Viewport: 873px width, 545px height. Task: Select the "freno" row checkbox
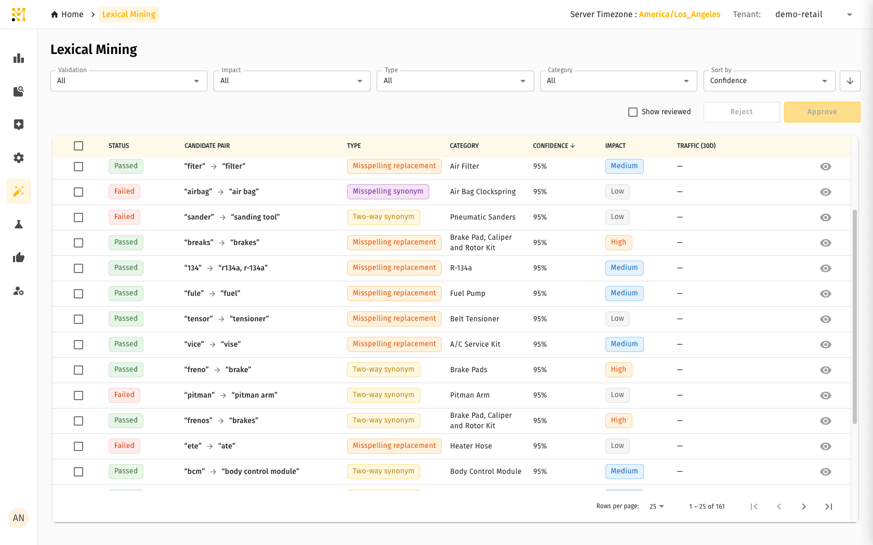coord(78,370)
